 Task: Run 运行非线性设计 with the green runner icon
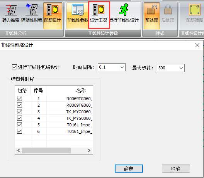click(124, 13)
